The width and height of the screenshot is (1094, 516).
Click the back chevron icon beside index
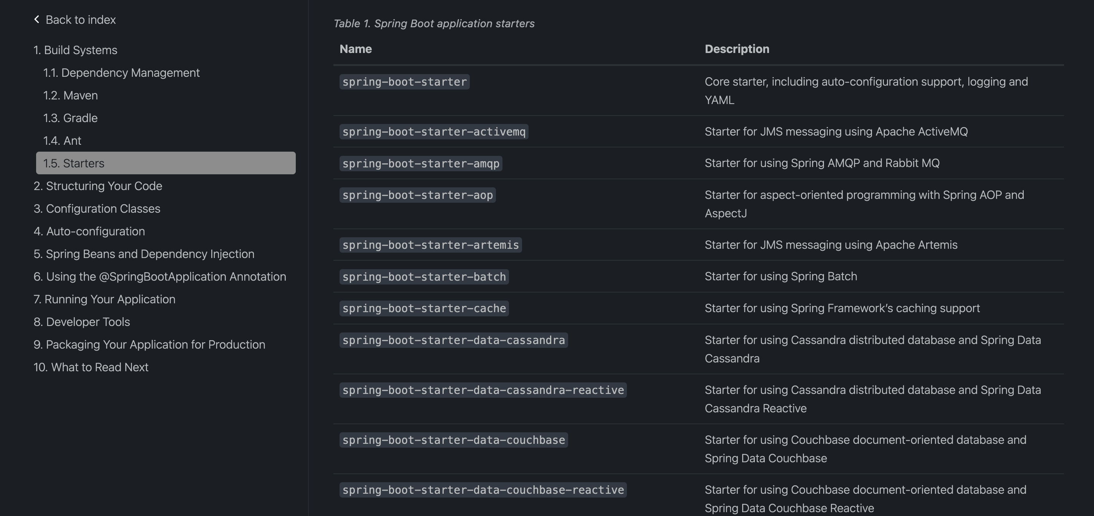click(36, 19)
